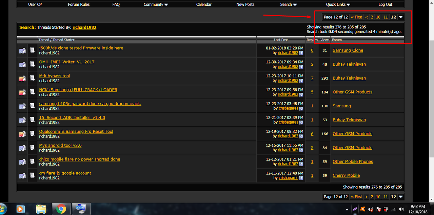Open the User CP menu item
The width and height of the screenshot is (434, 215).
(x=35, y=4)
